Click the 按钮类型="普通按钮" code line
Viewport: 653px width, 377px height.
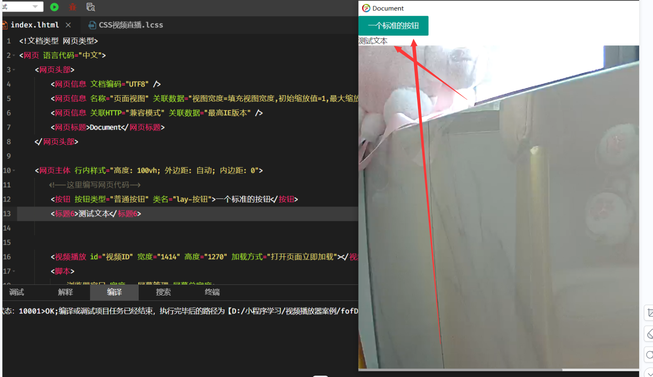coord(174,199)
